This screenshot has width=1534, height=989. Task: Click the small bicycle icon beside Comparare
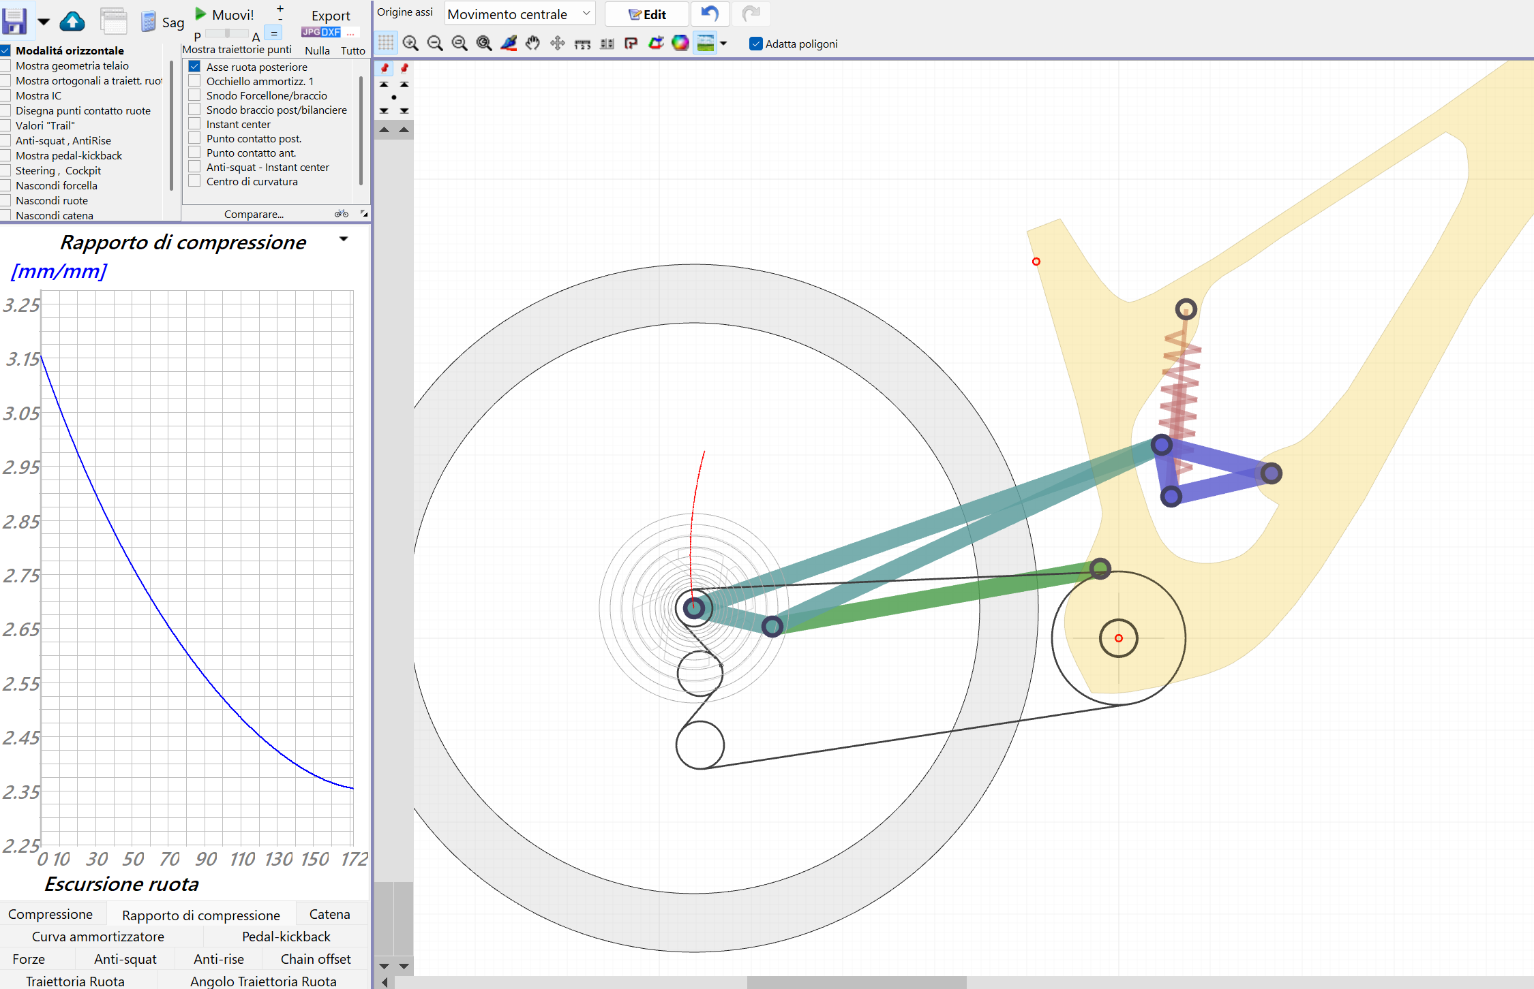coord(342,214)
